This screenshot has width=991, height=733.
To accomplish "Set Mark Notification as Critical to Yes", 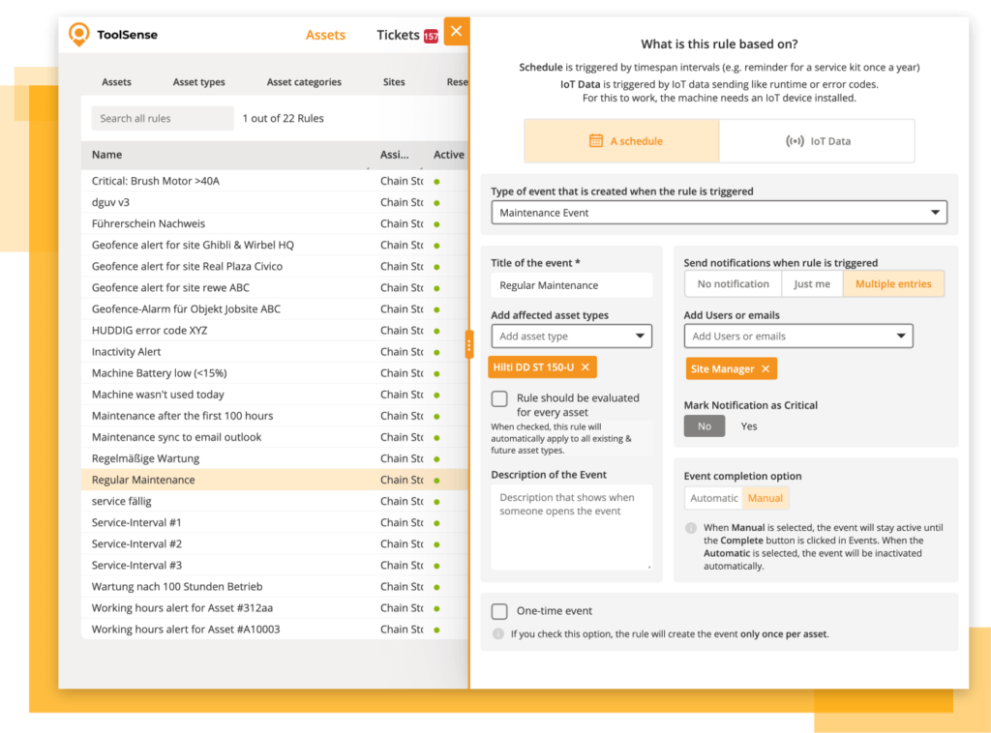I will coord(749,425).
